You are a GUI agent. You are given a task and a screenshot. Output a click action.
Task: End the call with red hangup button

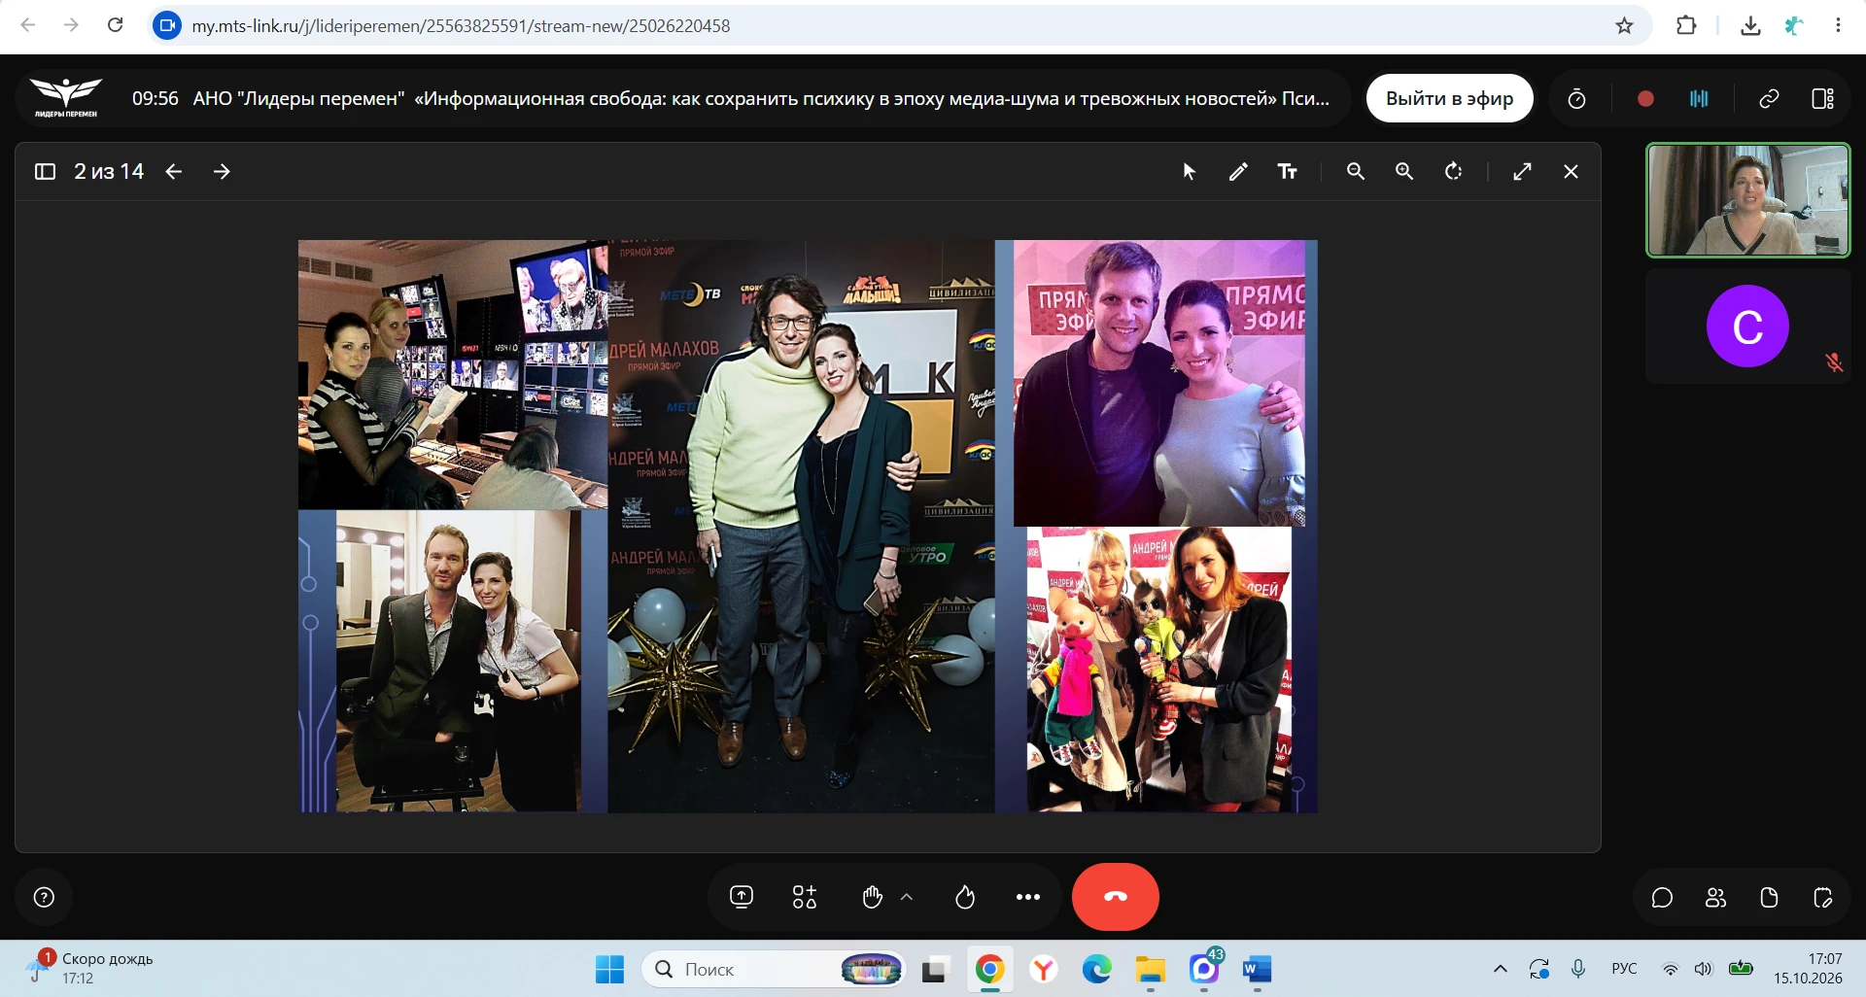1116,897
